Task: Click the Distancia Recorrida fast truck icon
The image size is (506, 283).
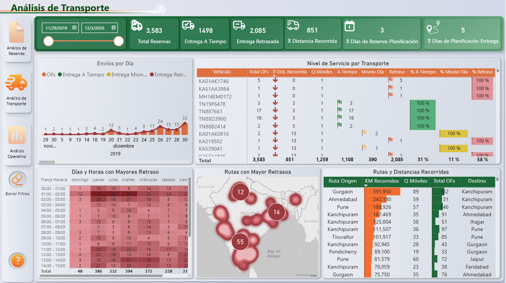Action: tap(293, 25)
